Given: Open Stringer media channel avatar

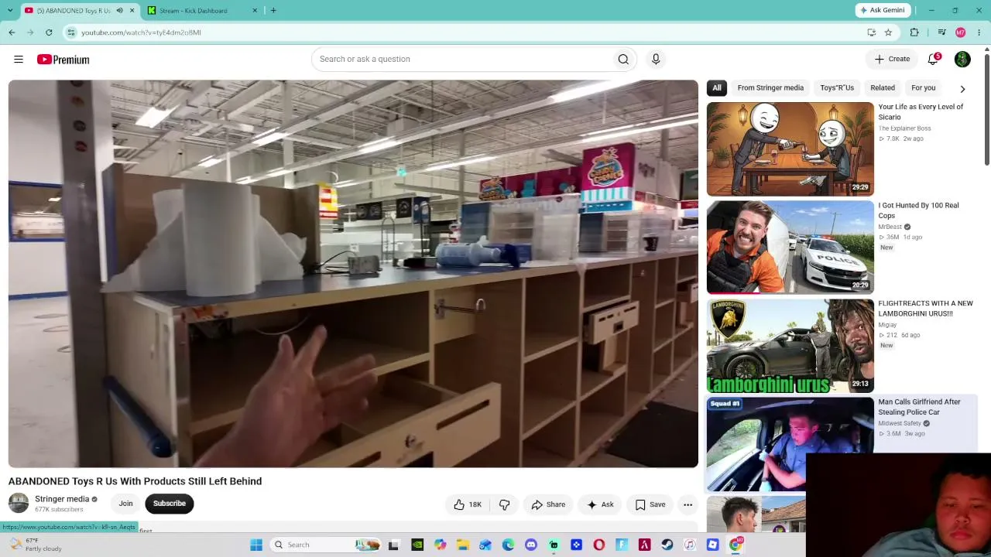Looking at the screenshot, I should click(19, 504).
